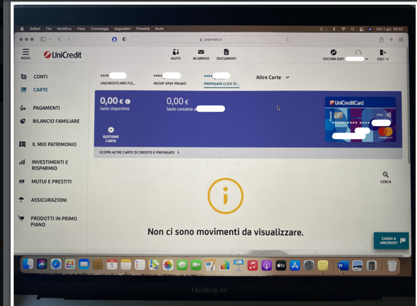Screen dimensions: 417x306
Task: Open Conti in the sidebar
Action: pyautogui.click(x=41, y=76)
